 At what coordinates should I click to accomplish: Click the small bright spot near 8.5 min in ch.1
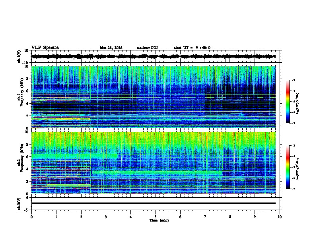point(242,114)
